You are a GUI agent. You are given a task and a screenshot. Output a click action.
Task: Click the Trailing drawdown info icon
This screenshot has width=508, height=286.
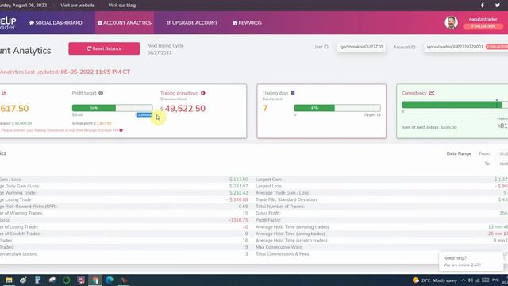[x=203, y=93]
